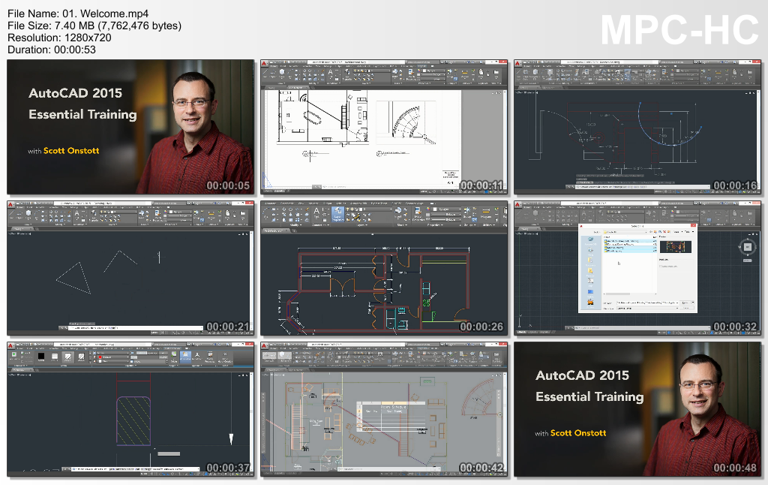Image resolution: width=768 pixels, height=485 pixels.
Task: Click the Open button in the 00:00:32 dialog
Action: pyautogui.click(x=685, y=302)
